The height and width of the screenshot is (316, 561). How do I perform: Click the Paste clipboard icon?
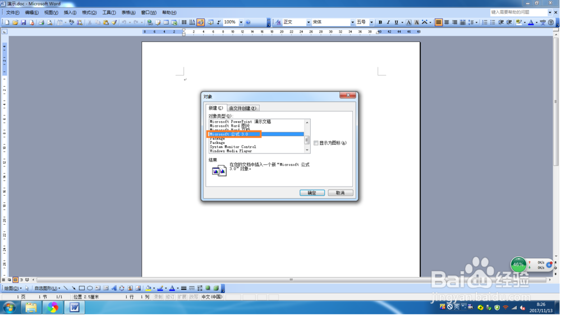(x=106, y=22)
